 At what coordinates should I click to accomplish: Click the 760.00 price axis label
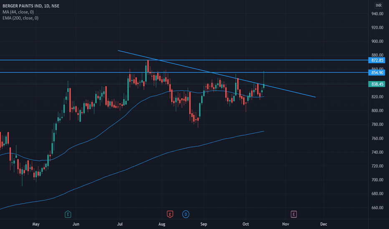click(377, 138)
